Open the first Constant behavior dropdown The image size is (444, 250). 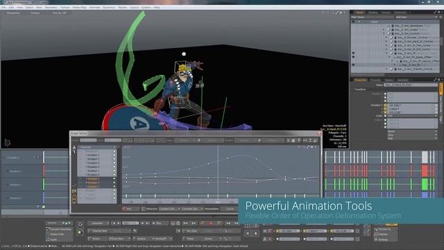169,209
